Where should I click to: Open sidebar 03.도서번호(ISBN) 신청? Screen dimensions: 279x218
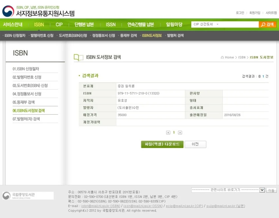30,86
